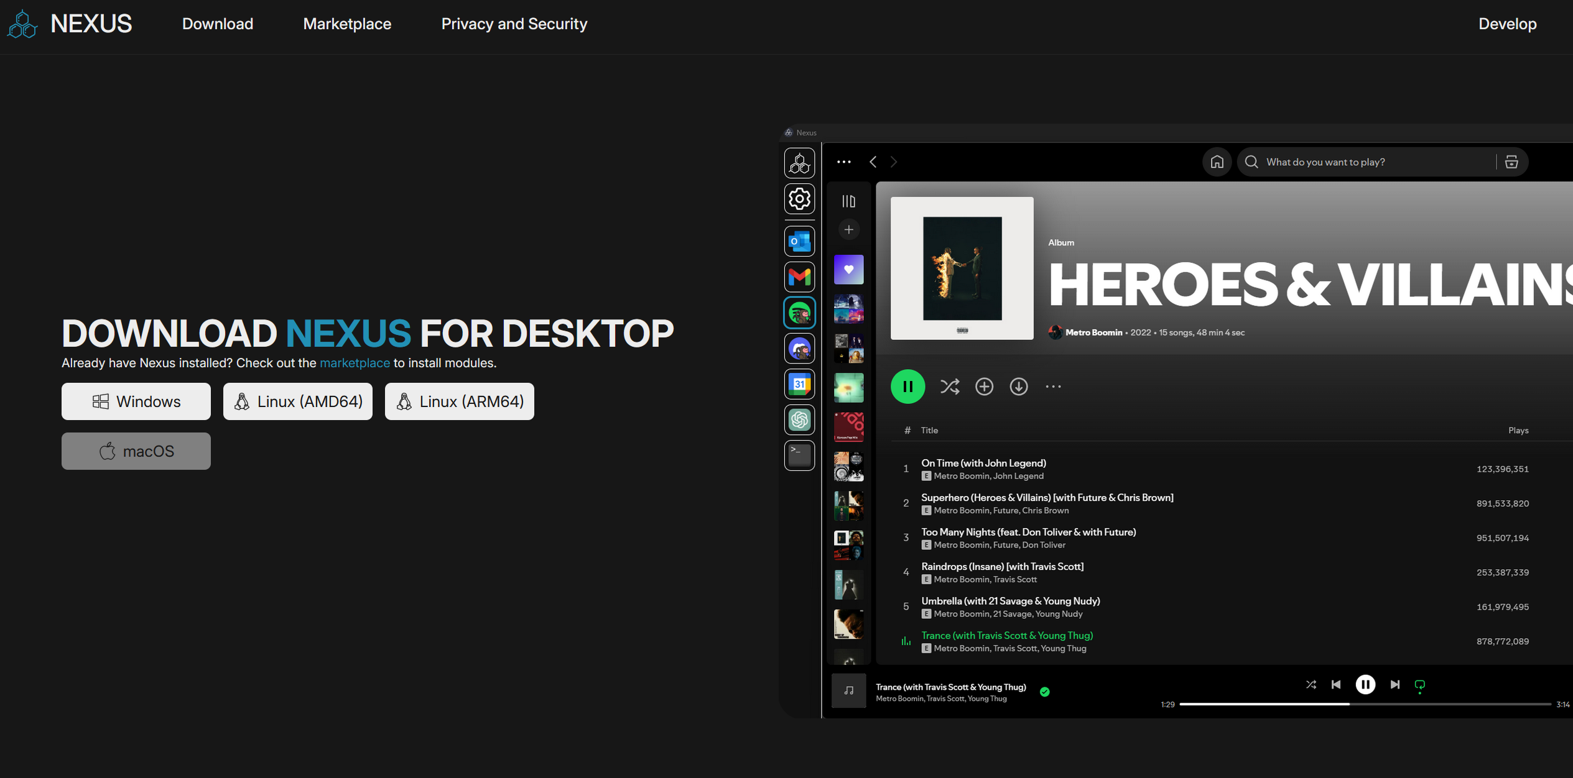This screenshot has height=778, width=1573.
Task: Open the three-dots menu near the back arrow
Action: coord(843,162)
